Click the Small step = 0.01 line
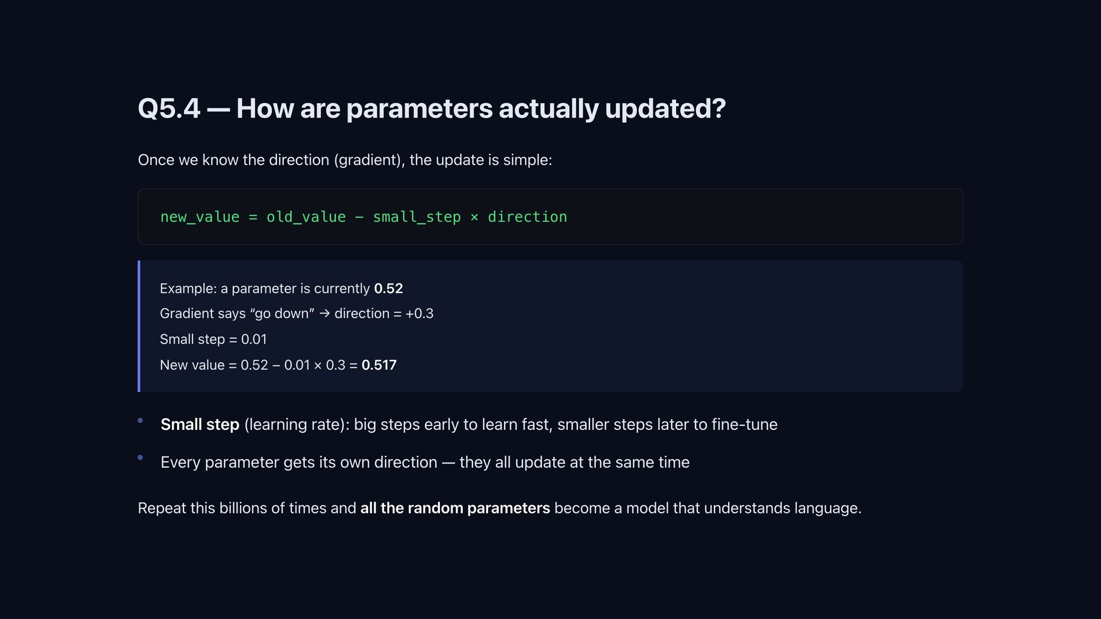Image resolution: width=1101 pixels, height=619 pixels. tap(213, 339)
